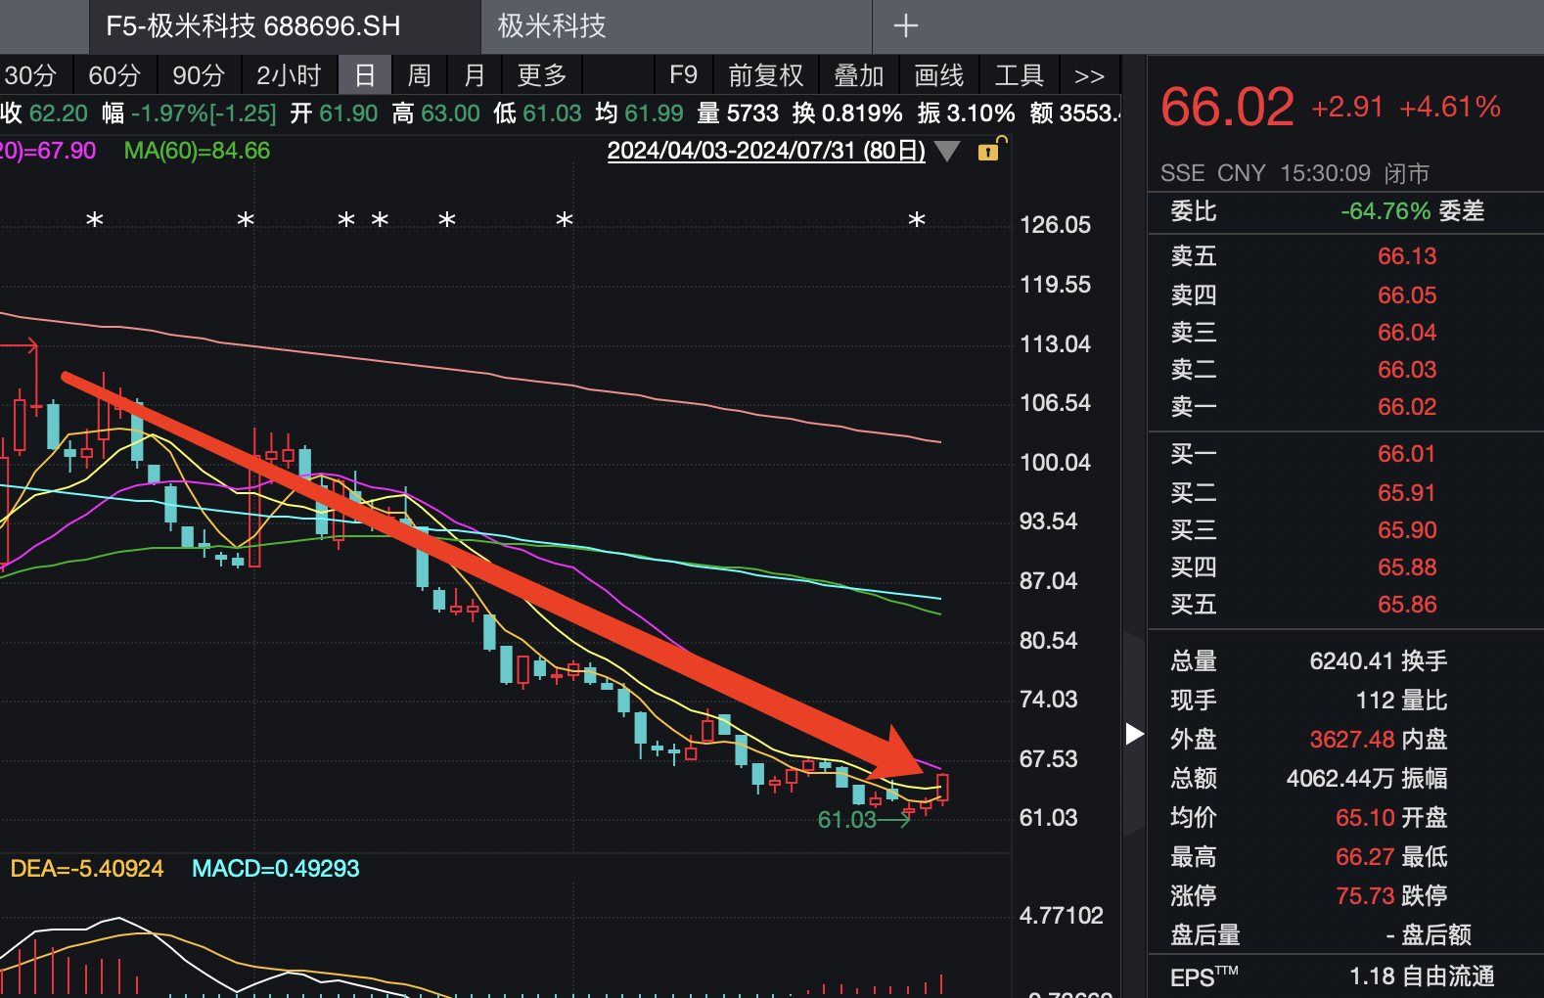Screen dimensions: 1544x998
Task: Click the 换 0.819% turnover in header
Action: point(847,113)
